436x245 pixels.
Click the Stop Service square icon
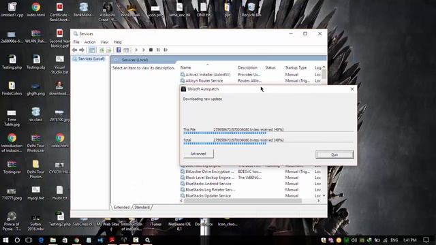pos(151,50)
